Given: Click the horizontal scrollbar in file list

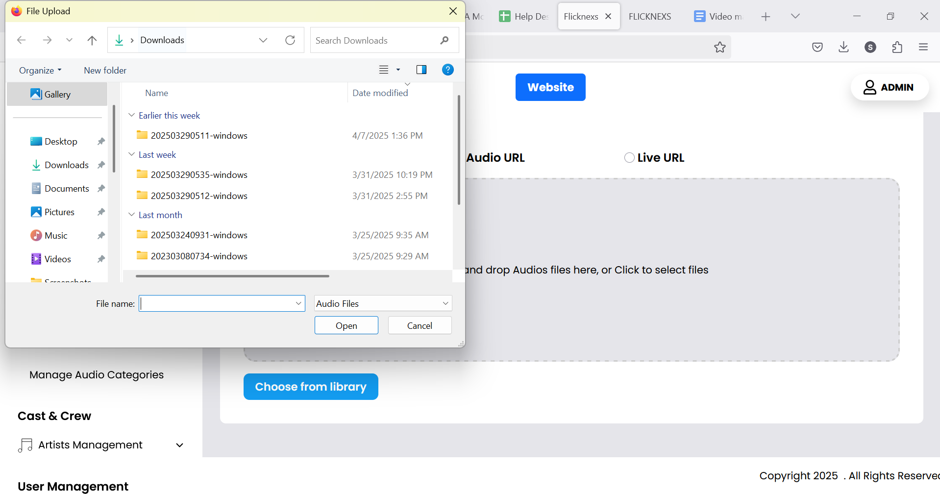Looking at the screenshot, I should coord(232,276).
